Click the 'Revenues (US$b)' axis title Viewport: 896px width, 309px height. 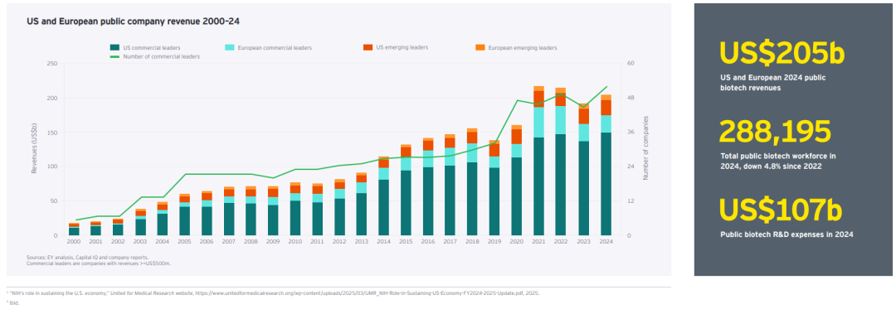tap(34, 149)
